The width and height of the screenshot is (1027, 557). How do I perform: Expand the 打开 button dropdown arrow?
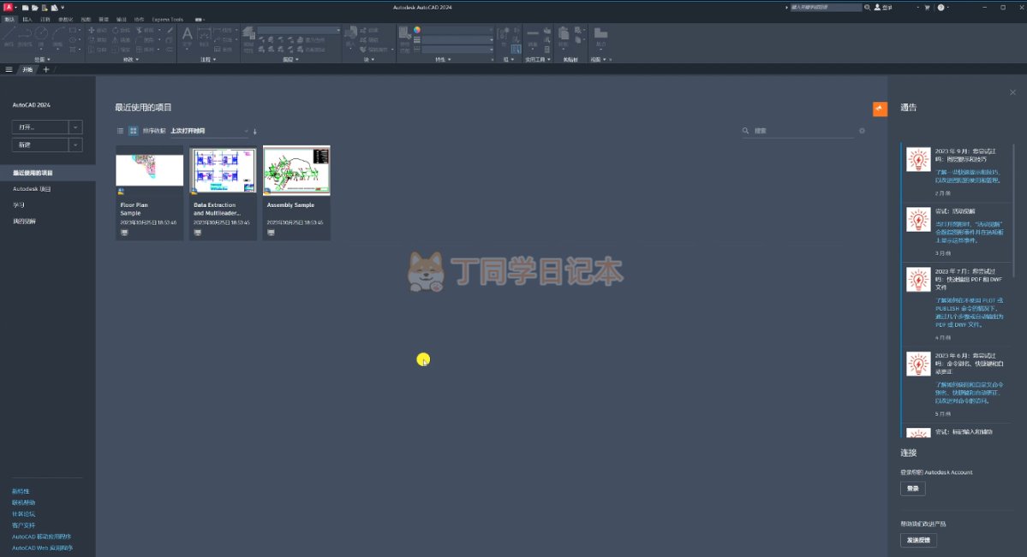[x=76, y=127]
